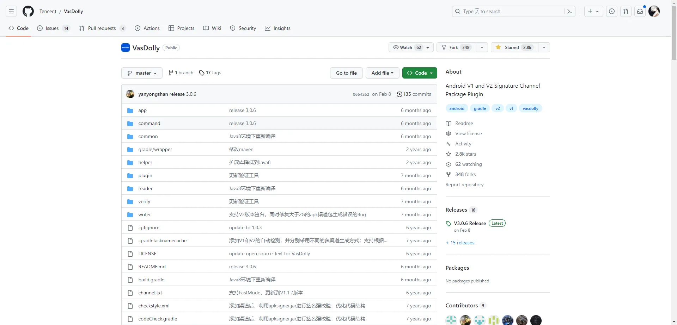Viewport: 677px width, 325px height.
Task: Open the command palette icon
Action: (x=569, y=11)
